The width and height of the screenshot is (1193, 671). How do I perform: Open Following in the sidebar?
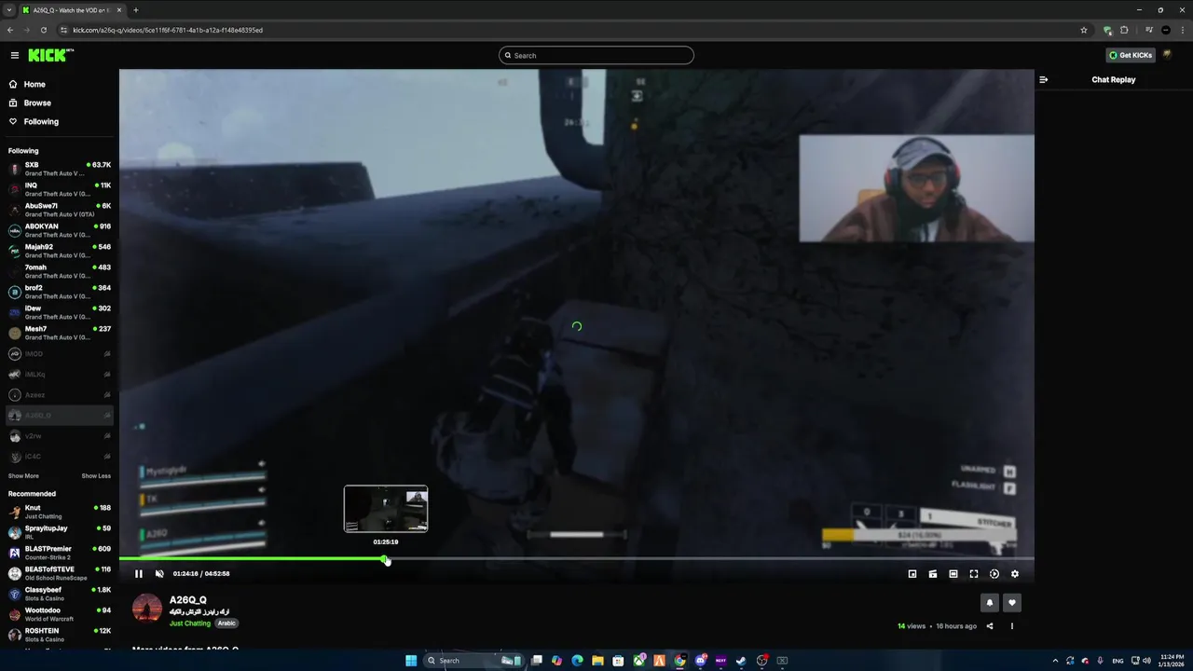[x=41, y=121]
